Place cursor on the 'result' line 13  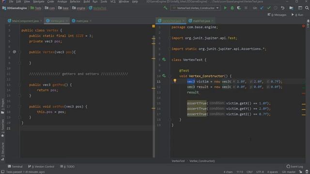pos(193,92)
